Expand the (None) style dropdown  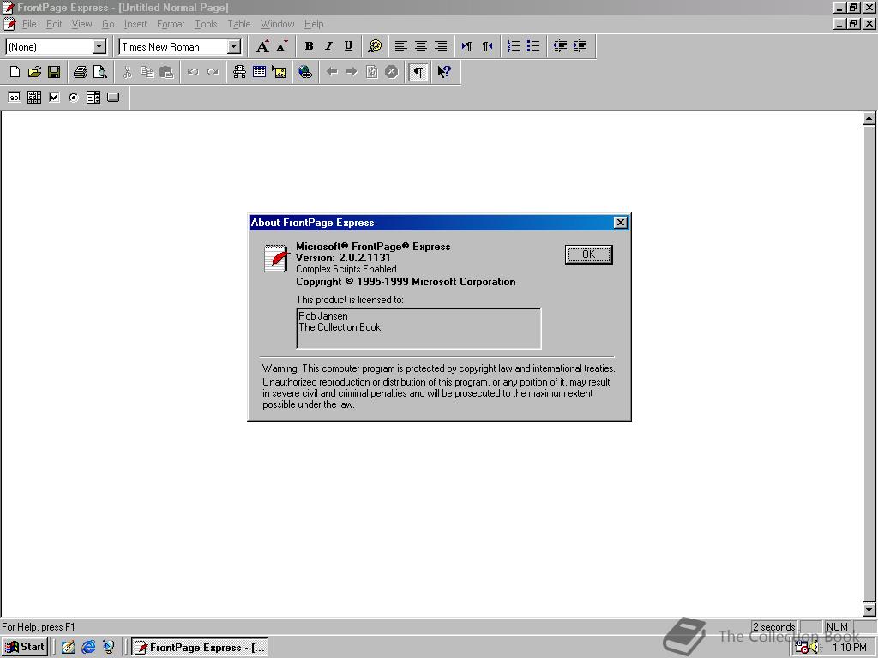coord(99,46)
